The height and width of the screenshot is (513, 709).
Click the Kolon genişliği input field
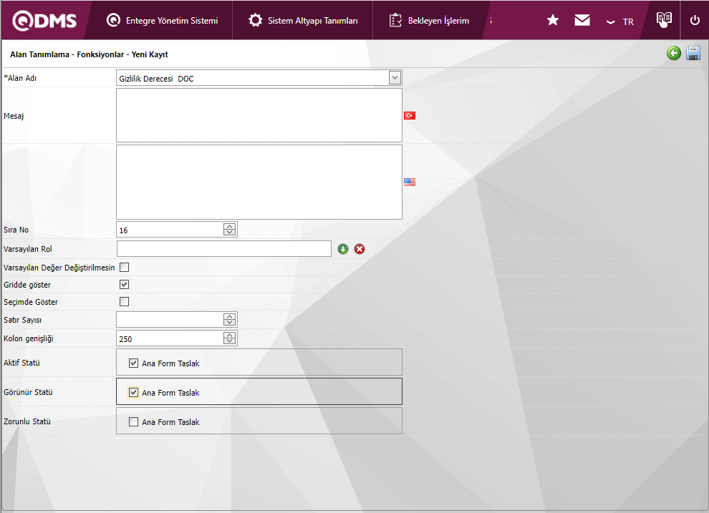[170, 338]
